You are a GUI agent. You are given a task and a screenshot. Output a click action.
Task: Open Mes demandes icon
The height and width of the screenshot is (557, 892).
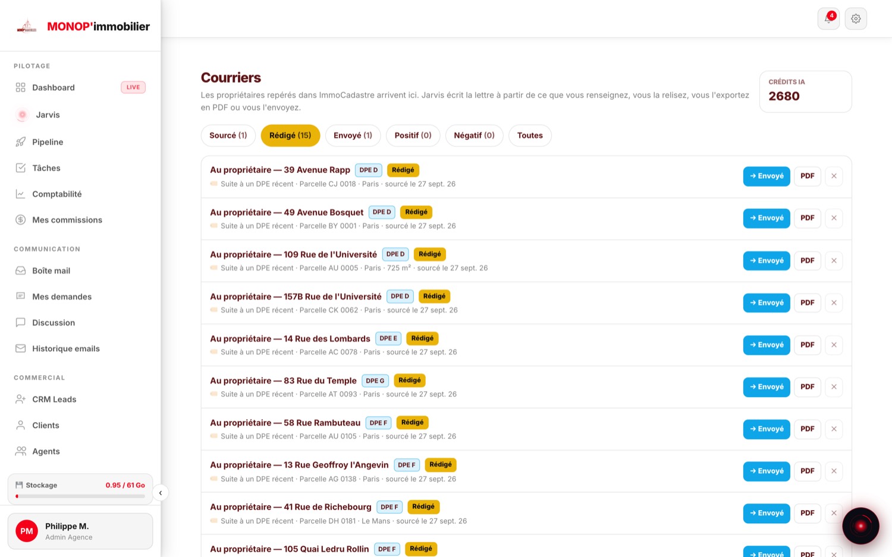[21, 297]
